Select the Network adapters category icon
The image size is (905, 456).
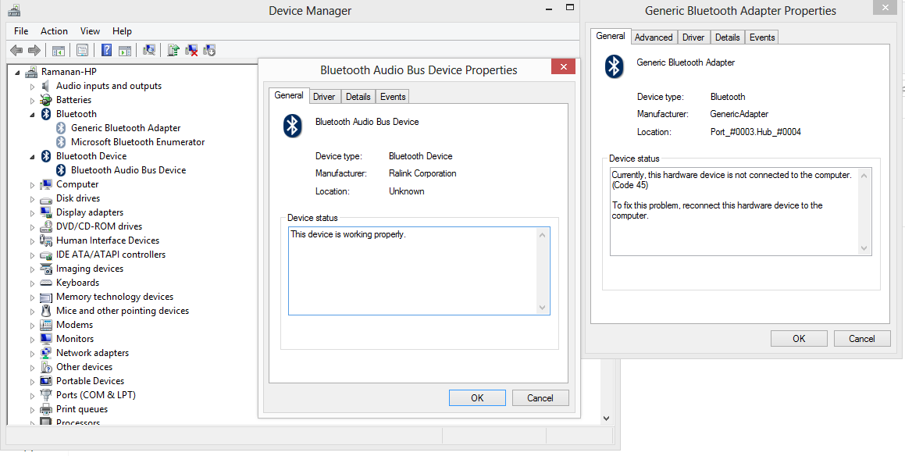point(46,353)
